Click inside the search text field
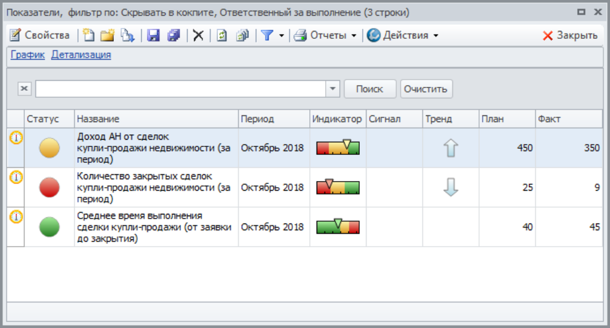610x328 pixels. pyautogui.click(x=180, y=89)
